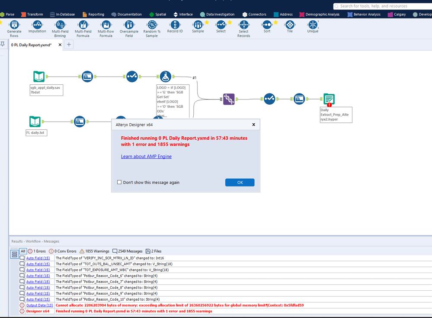Image resolution: width=432 pixels, height=318 pixels.
Task: Open the Data Investigation tool category
Action: [x=218, y=14]
